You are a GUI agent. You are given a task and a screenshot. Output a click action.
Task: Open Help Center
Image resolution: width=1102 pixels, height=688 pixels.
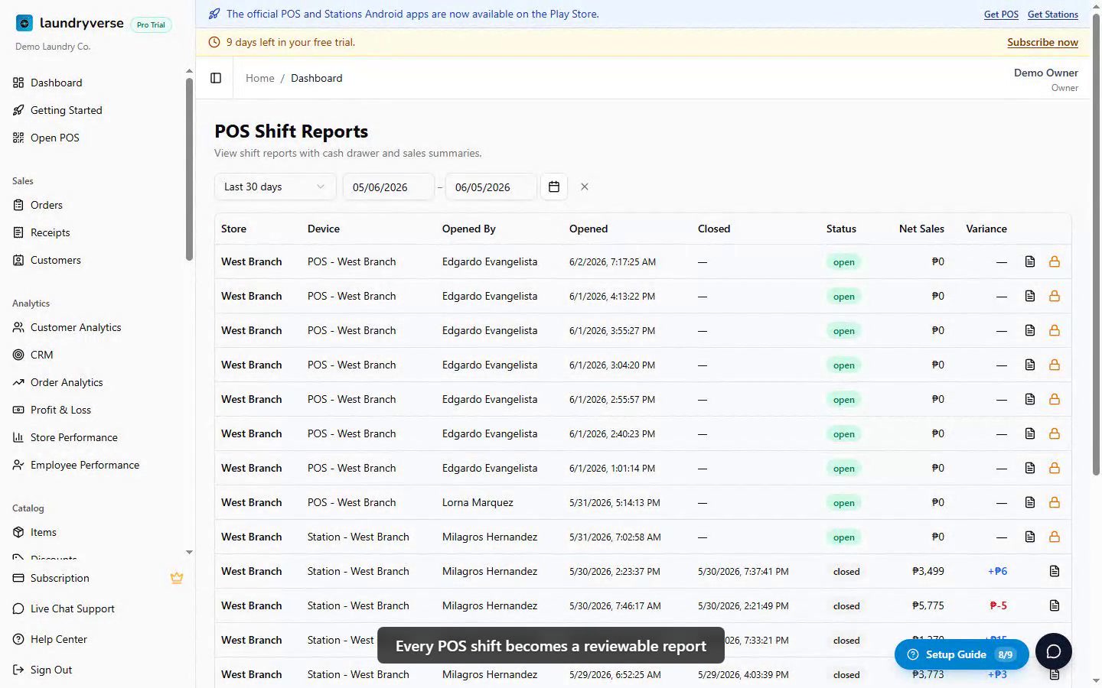(50, 639)
